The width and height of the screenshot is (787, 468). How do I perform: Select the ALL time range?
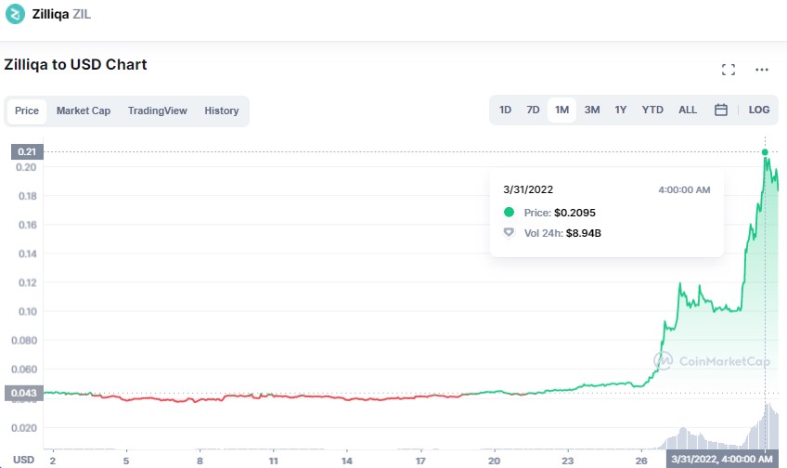[688, 110]
